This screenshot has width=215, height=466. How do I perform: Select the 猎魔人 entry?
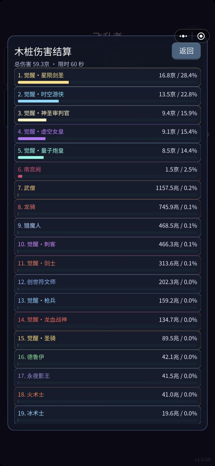point(107,228)
